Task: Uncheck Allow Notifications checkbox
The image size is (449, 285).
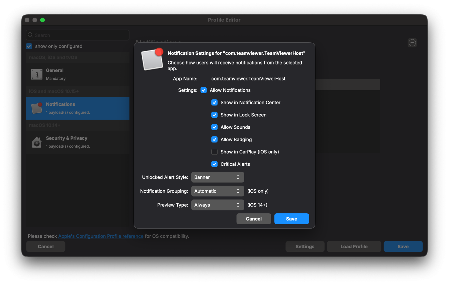Action: 204,90
